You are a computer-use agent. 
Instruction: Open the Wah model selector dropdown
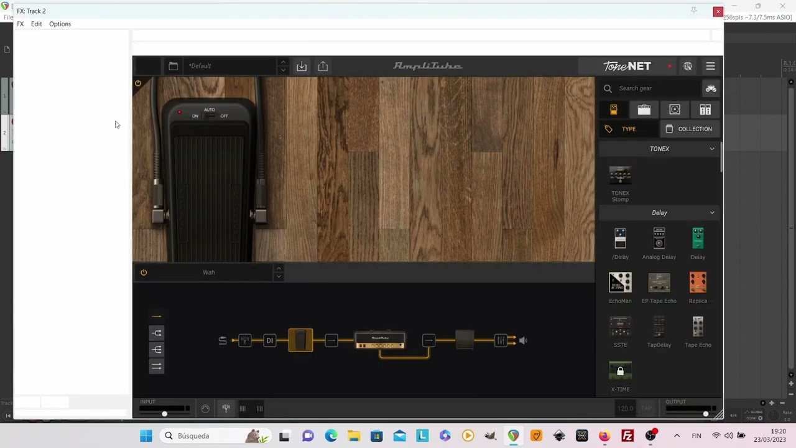(209, 273)
